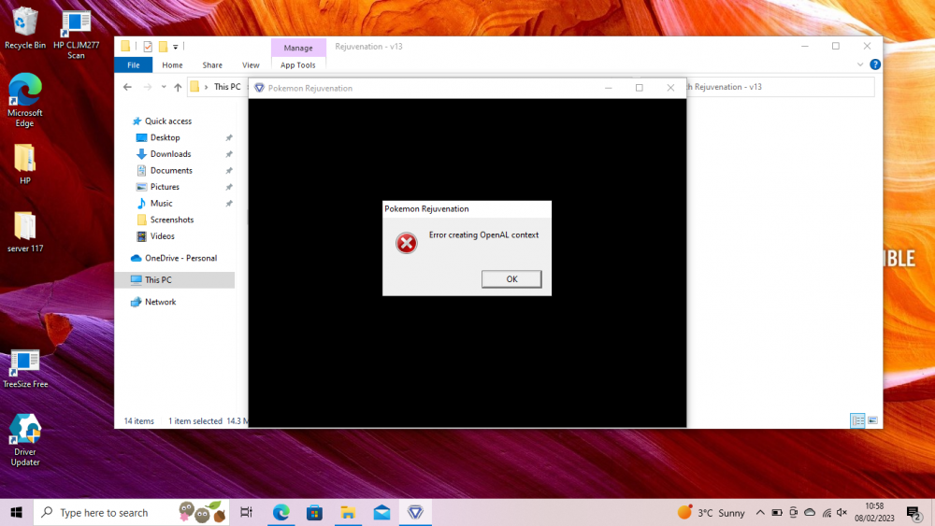Open Music in the navigation pane

coord(161,203)
